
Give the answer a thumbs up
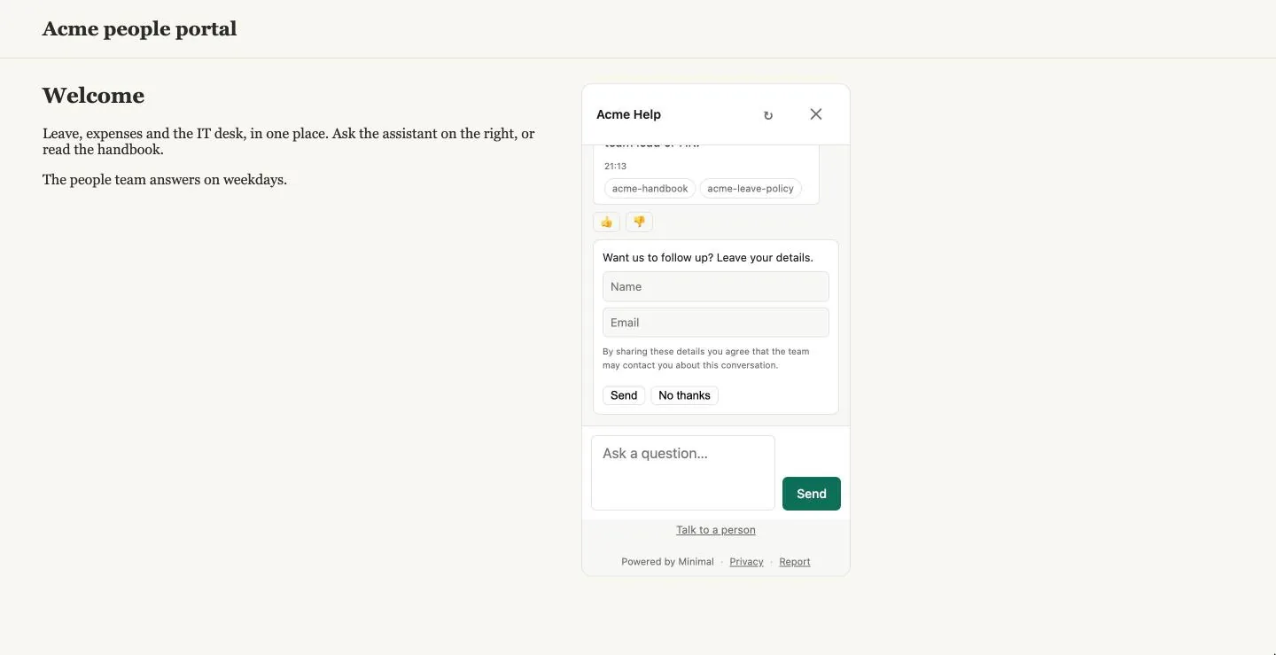[x=607, y=222]
